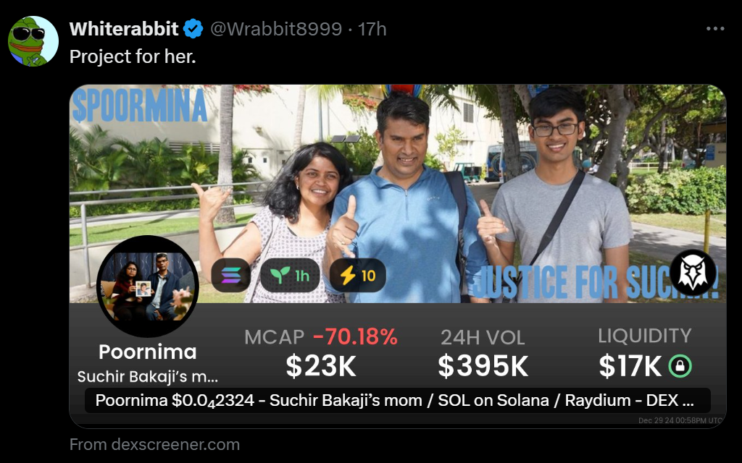Screen dimensions: 742x463
Task: Click the Poornima price title bar
Action: click(398, 401)
